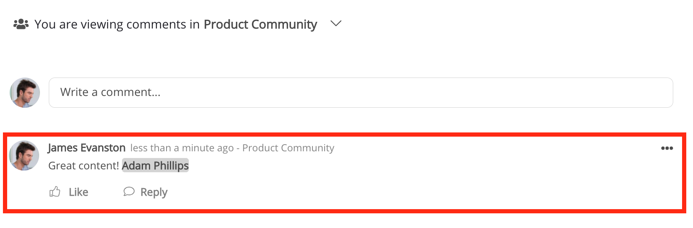Click the 'less than a minute ago' timestamp

coord(182,148)
